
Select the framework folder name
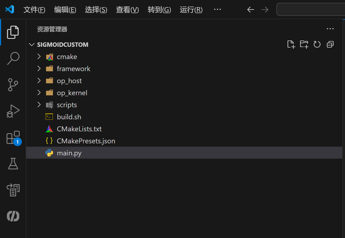[x=74, y=69]
